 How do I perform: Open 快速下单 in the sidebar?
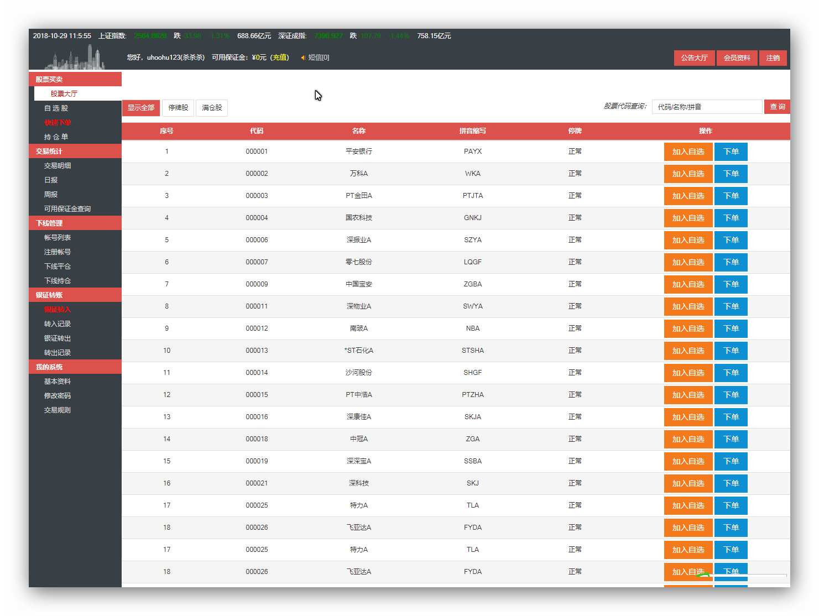click(58, 123)
